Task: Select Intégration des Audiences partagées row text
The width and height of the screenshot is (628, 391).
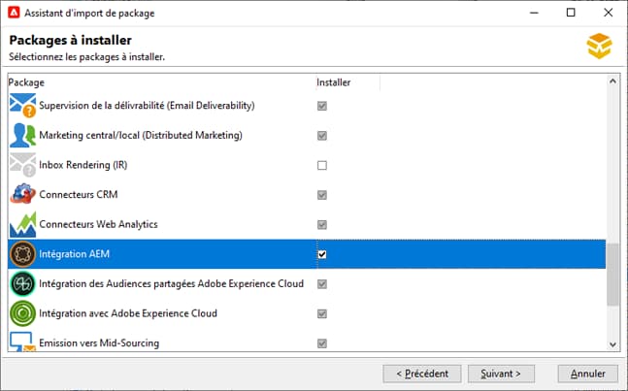Action: click(172, 283)
